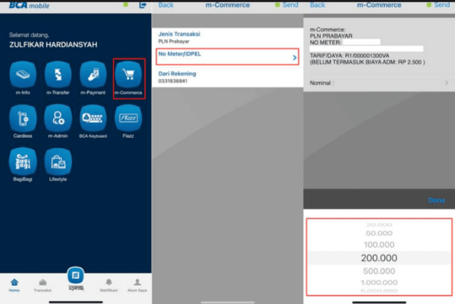
Task: Open the m-Admin settings icon
Action: pos(58,118)
